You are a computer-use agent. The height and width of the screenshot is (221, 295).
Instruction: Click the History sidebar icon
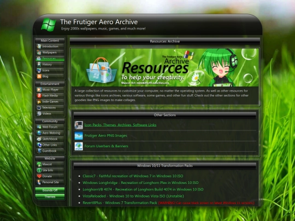click(x=39, y=64)
